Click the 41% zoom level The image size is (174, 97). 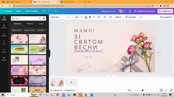pos(129,90)
